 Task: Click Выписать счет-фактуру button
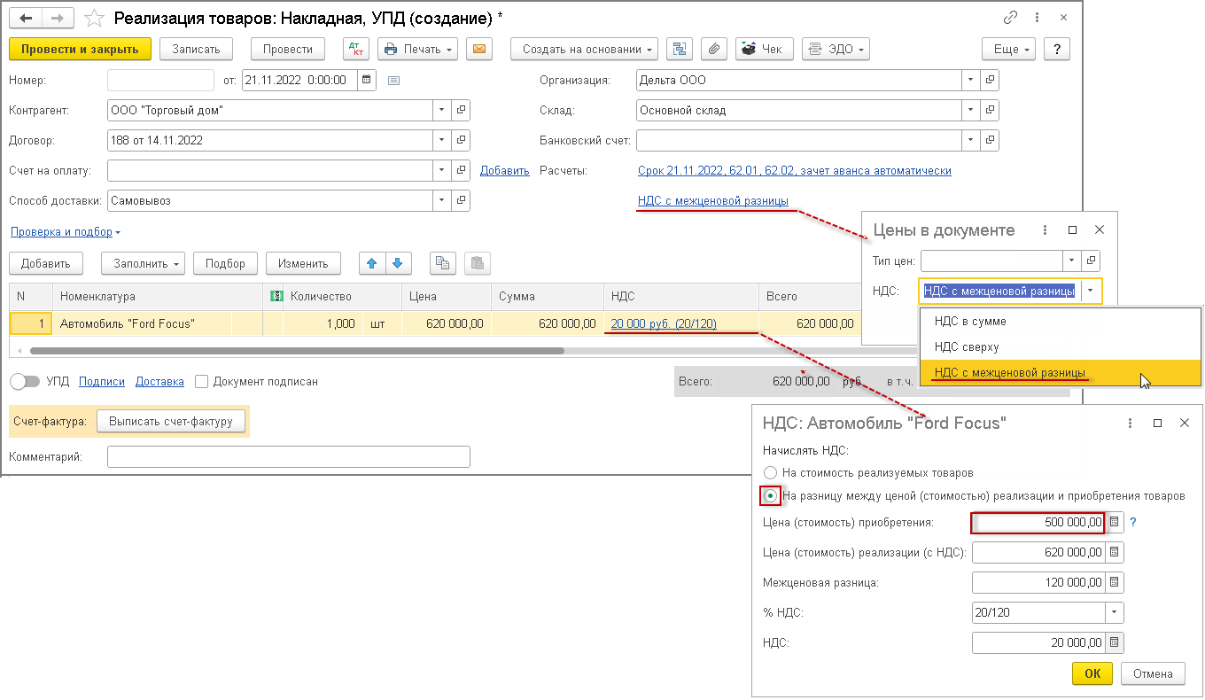pyautogui.click(x=170, y=422)
